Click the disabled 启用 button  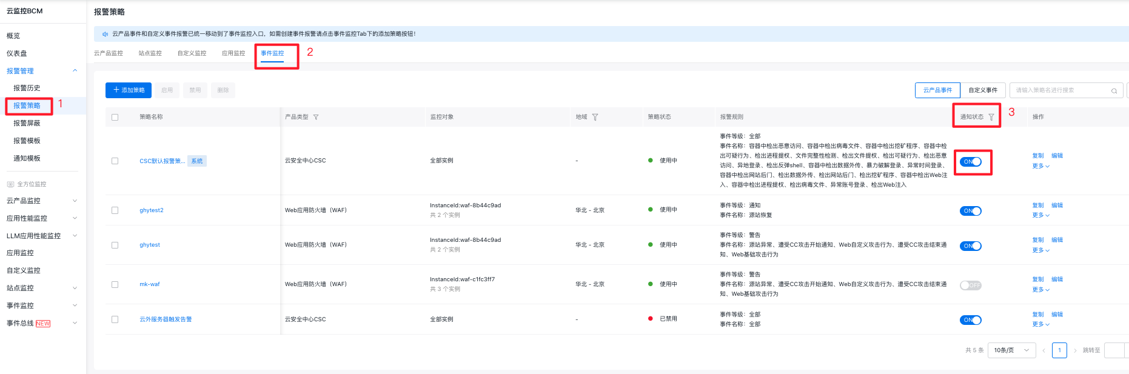(167, 90)
